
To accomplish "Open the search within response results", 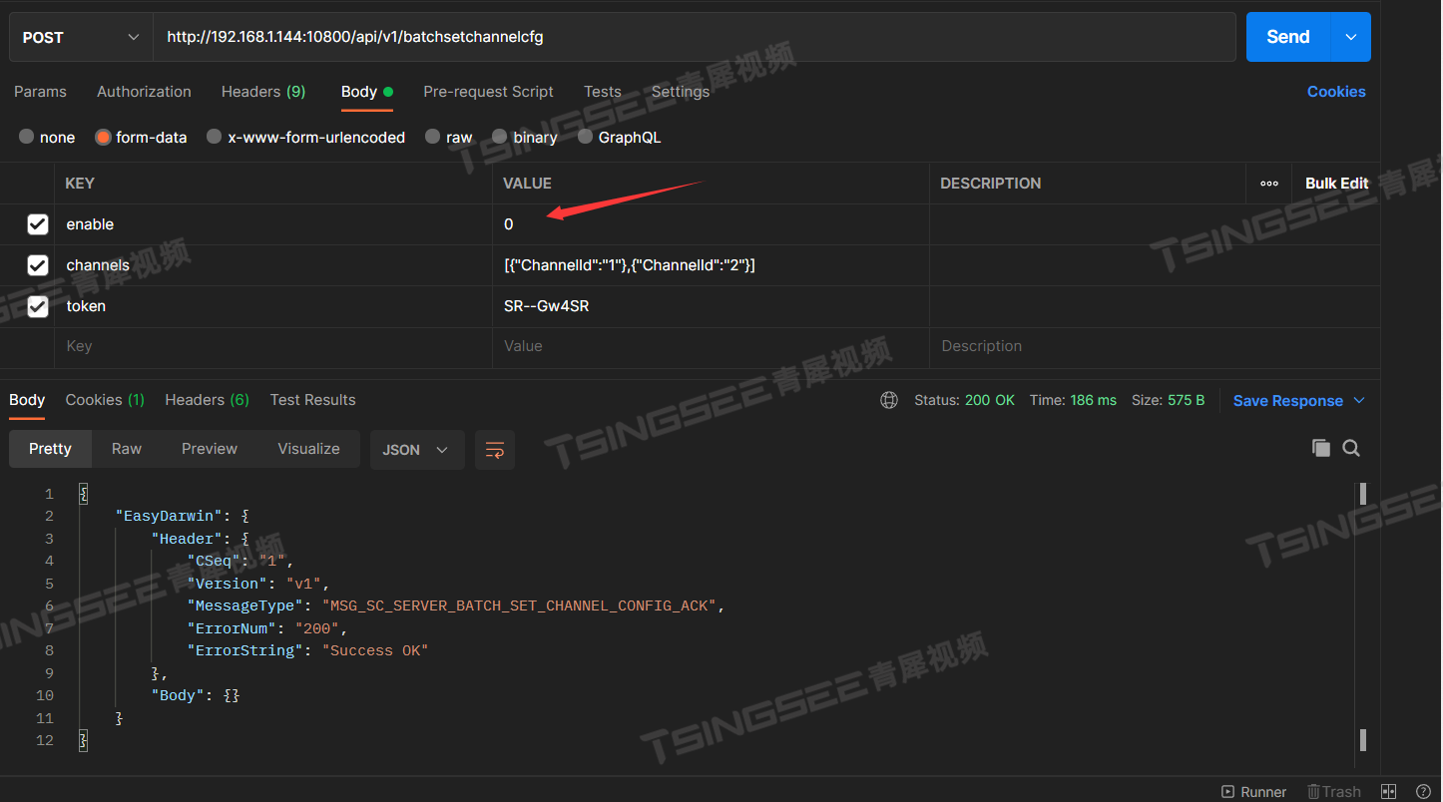I will click(x=1351, y=448).
